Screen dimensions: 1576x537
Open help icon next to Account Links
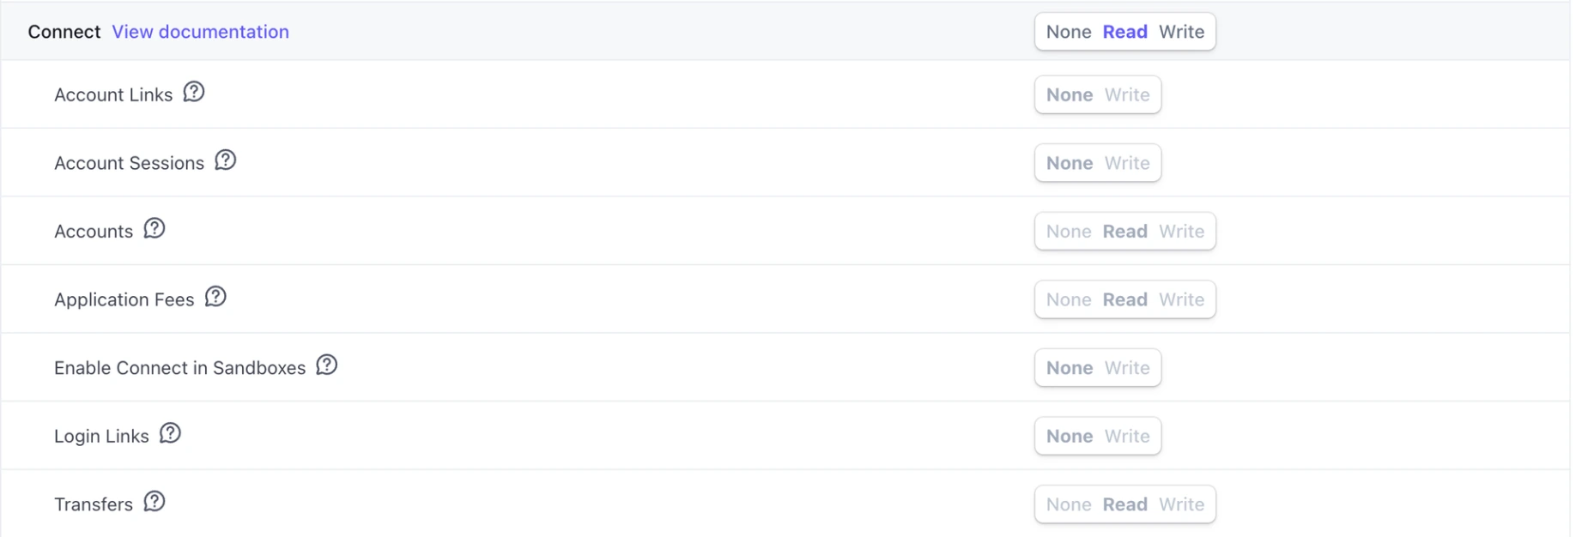point(194,92)
